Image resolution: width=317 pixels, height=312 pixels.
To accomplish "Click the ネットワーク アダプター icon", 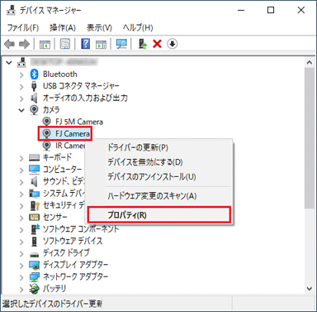I will 34,276.
